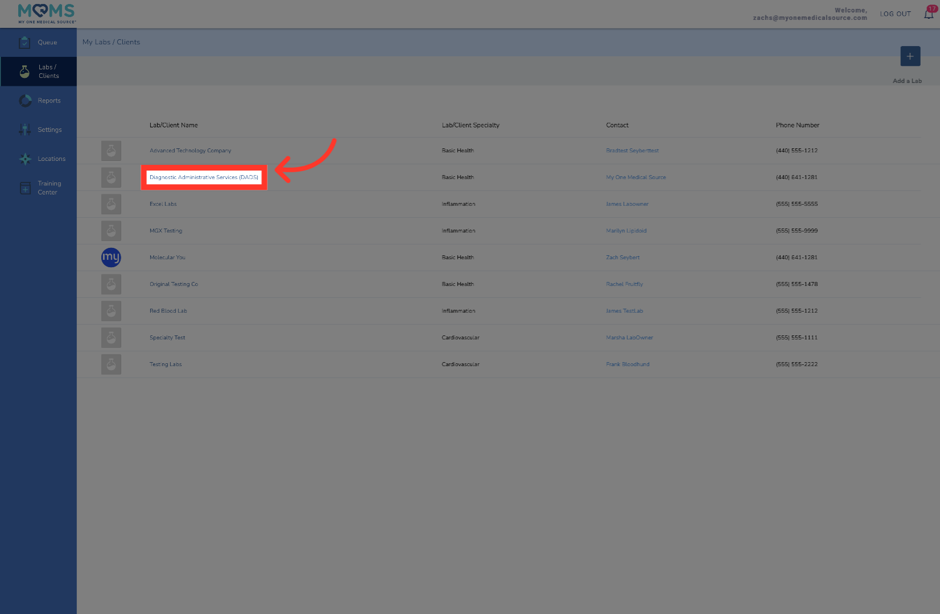The width and height of the screenshot is (940, 614).
Task: Click the MGX Testing flask icon
Action: tap(111, 231)
